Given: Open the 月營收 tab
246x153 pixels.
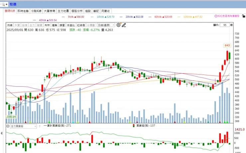Looking at the screenshot, I should pyautogui.click(x=105, y=11).
